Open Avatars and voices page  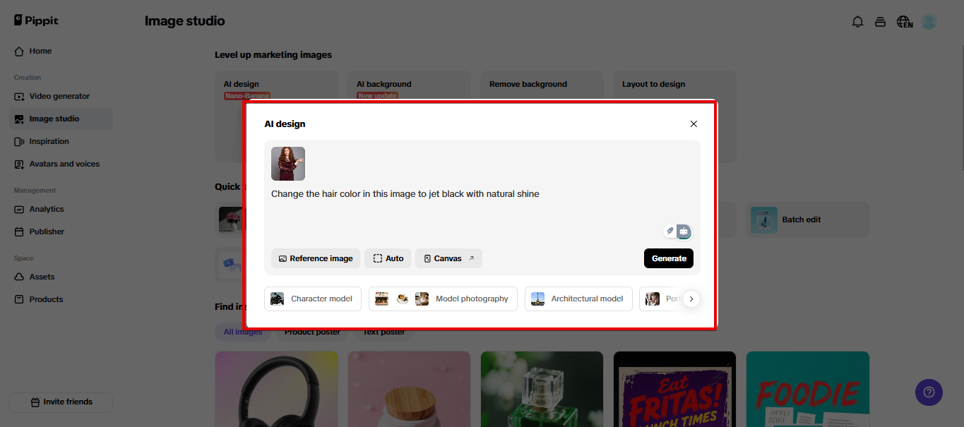pyautogui.click(x=64, y=164)
